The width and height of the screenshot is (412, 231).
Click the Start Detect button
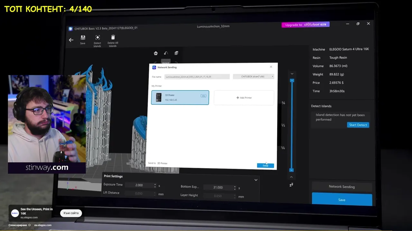pos(358,125)
